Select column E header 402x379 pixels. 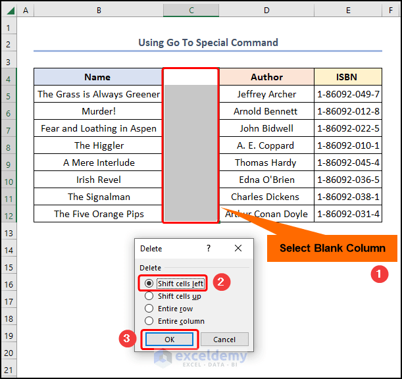click(348, 11)
